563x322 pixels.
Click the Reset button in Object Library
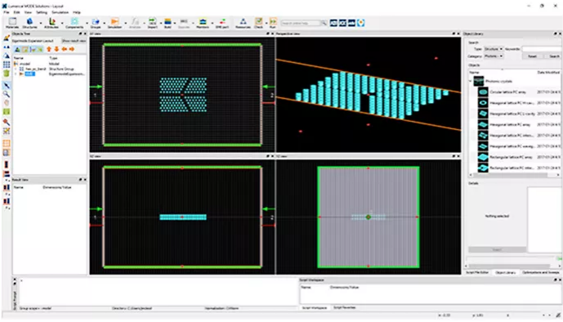point(532,56)
